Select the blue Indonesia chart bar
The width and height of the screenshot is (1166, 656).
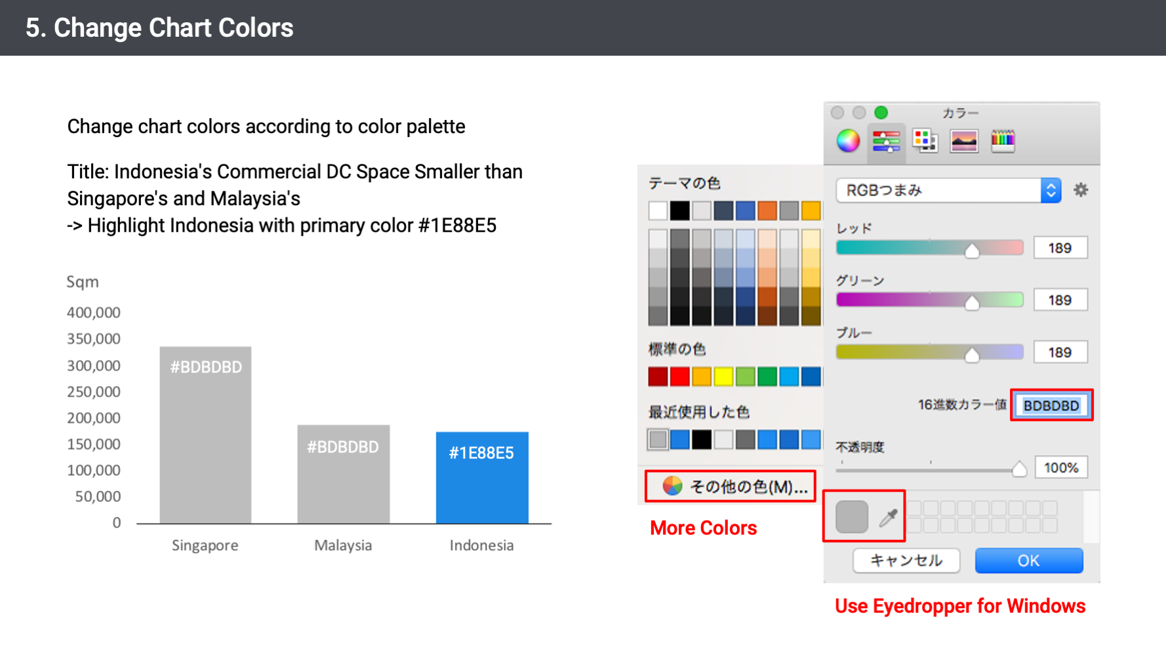coord(482,477)
